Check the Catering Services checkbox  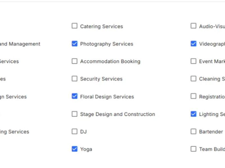(x=75, y=26)
